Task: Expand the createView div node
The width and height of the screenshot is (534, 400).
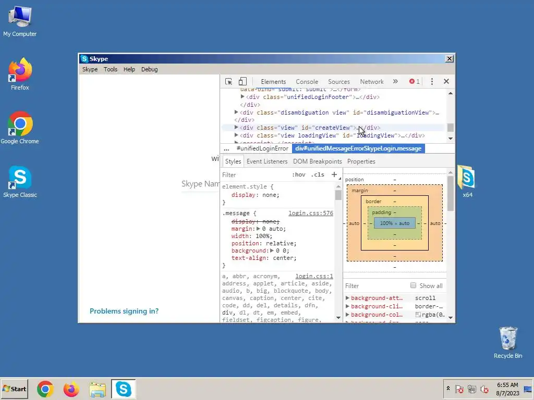Action: tap(236, 127)
